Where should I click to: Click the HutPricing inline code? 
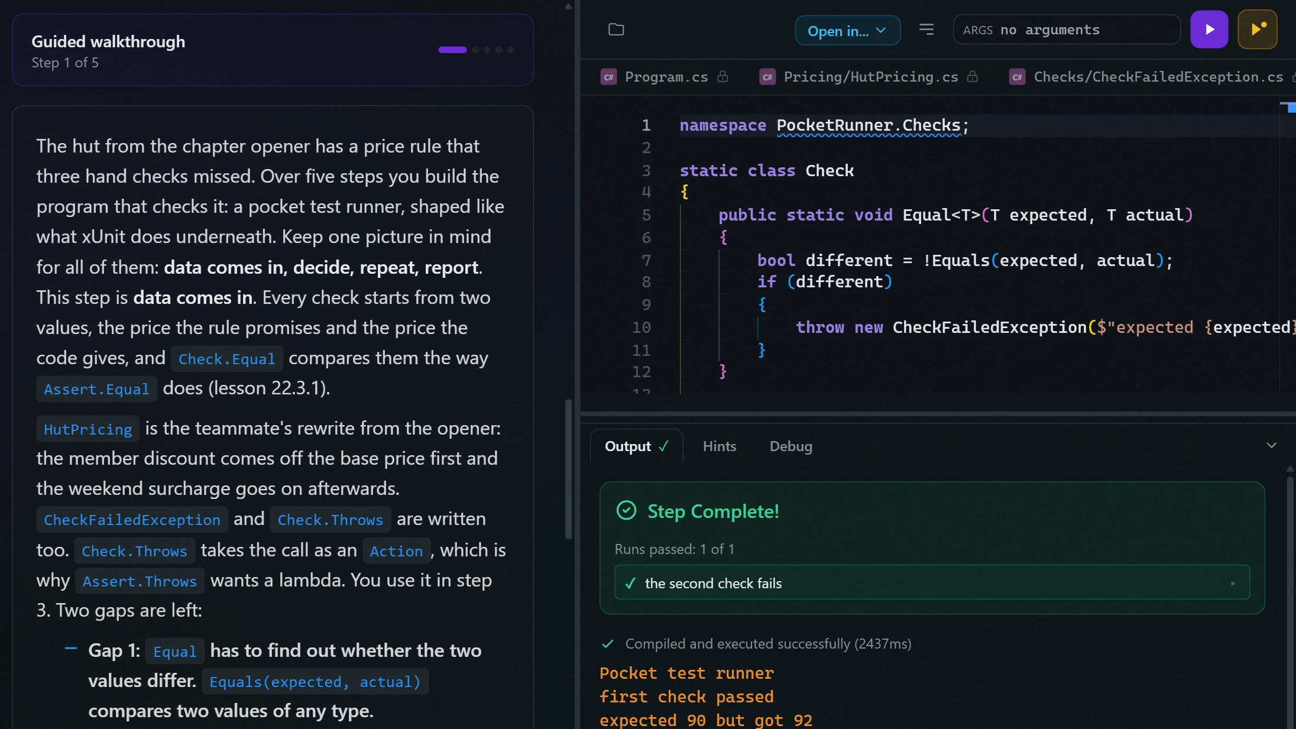click(x=88, y=429)
